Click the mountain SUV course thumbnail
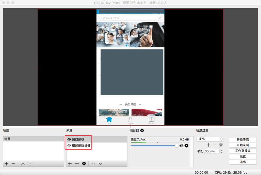 pos(114,113)
